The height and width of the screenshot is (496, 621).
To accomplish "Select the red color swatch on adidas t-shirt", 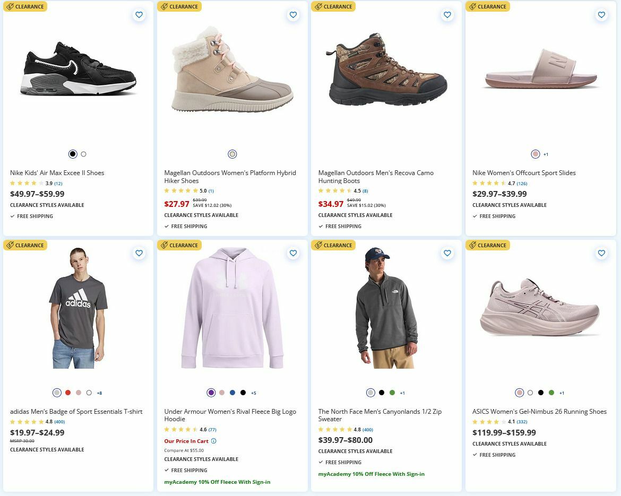I will click(x=68, y=393).
